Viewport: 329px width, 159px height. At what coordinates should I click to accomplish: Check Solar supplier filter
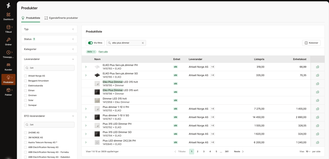coord(26,100)
